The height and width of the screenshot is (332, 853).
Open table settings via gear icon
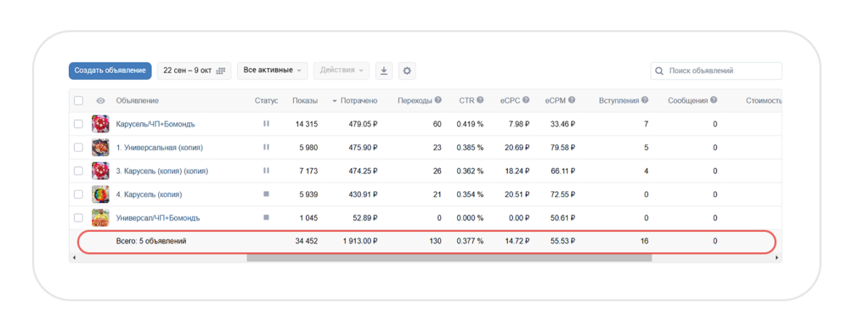click(407, 71)
